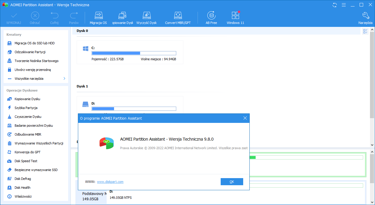Select Bezpieczne wymazywanie SSD
Screen dimensions: 375x205
[36, 170]
